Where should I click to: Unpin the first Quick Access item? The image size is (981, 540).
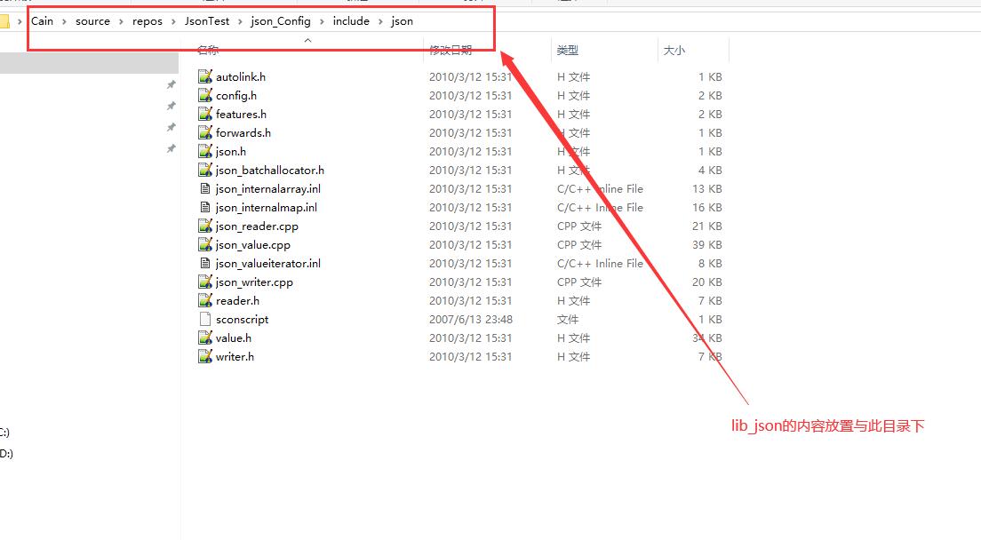pyautogui.click(x=170, y=85)
